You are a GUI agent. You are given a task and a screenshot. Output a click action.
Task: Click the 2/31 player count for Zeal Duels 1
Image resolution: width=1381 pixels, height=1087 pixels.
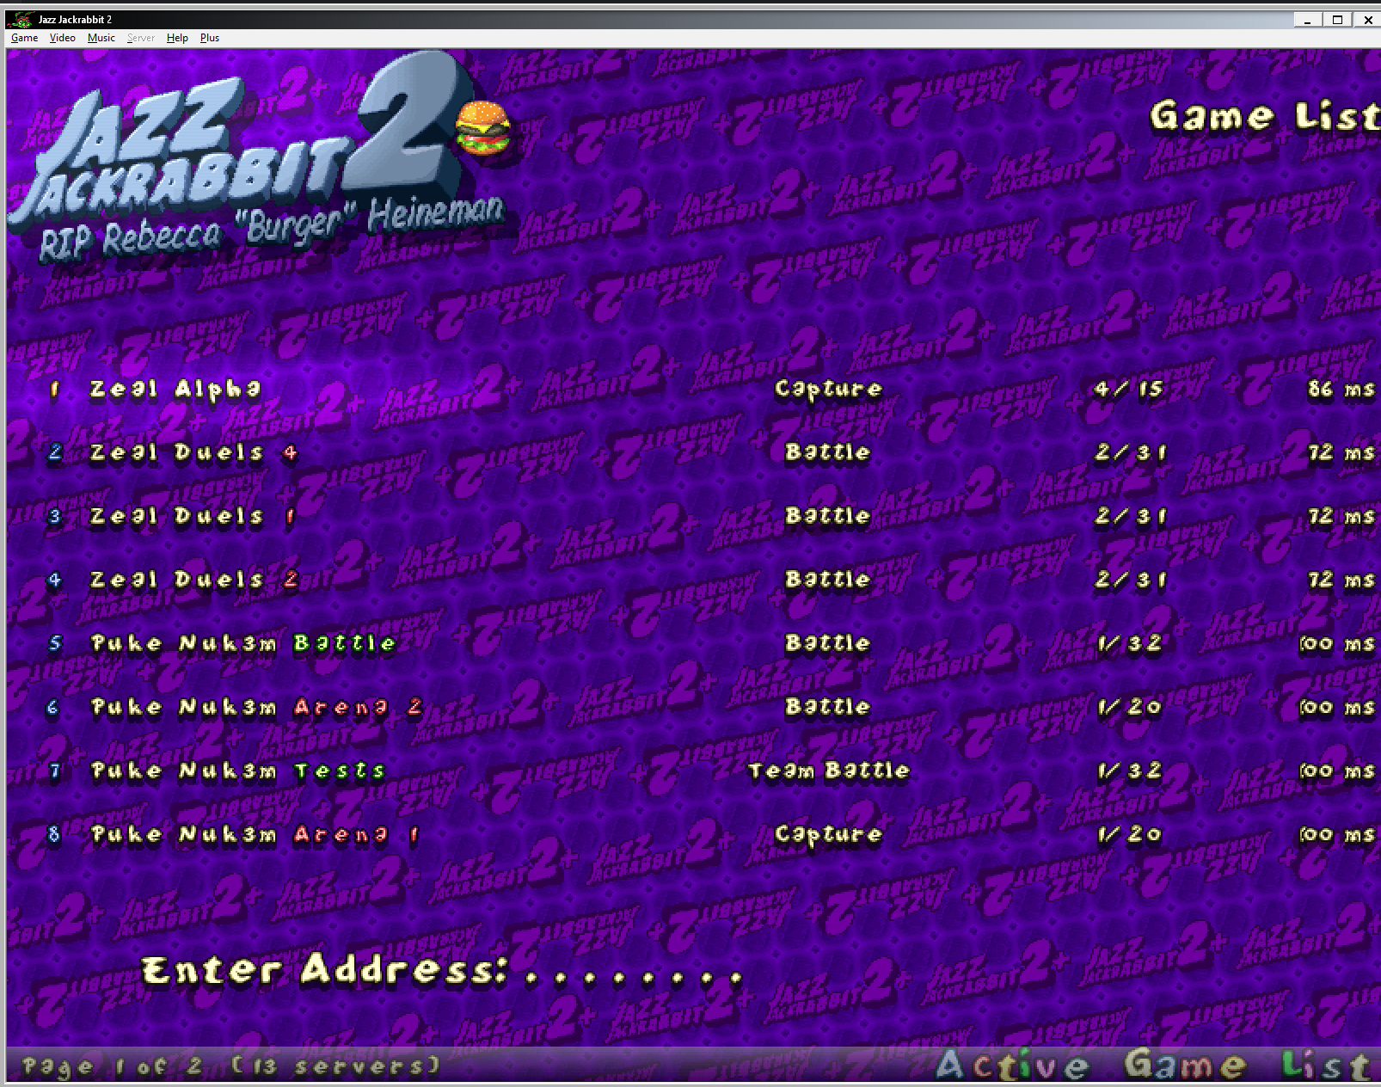pos(1131,516)
